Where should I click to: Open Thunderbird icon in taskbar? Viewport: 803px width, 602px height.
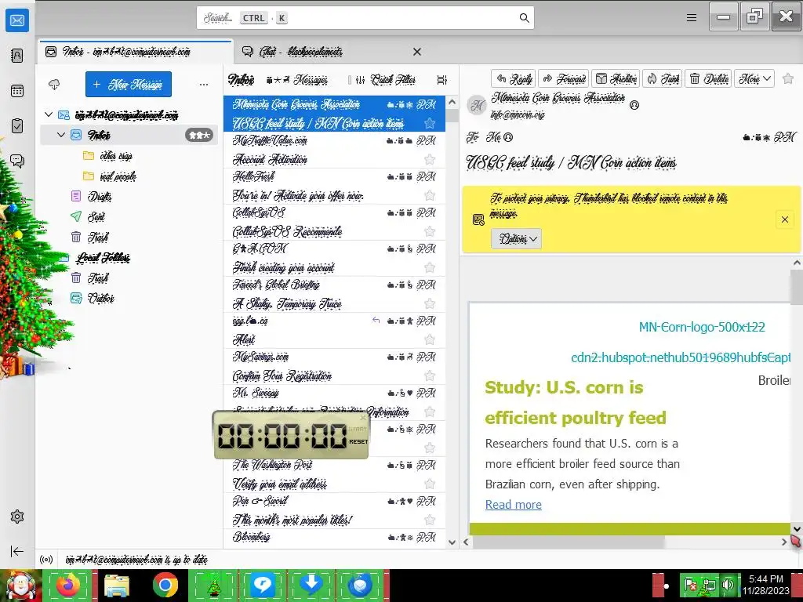click(360, 585)
